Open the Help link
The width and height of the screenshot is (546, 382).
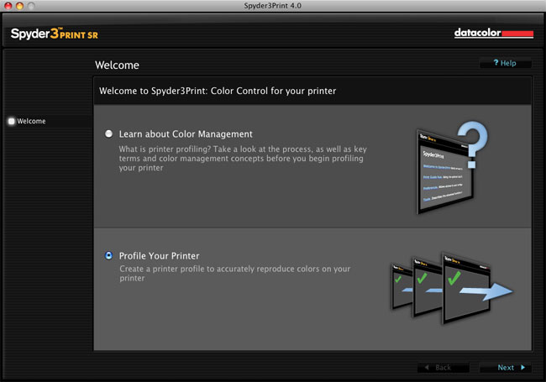(x=505, y=63)
